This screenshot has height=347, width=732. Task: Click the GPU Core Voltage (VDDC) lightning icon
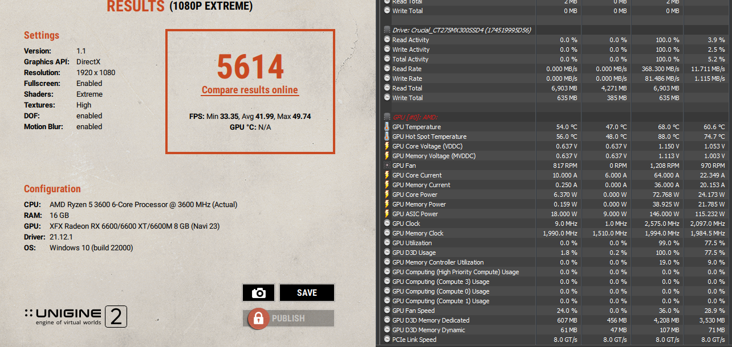pyautogui.click(x=387, y=146)
